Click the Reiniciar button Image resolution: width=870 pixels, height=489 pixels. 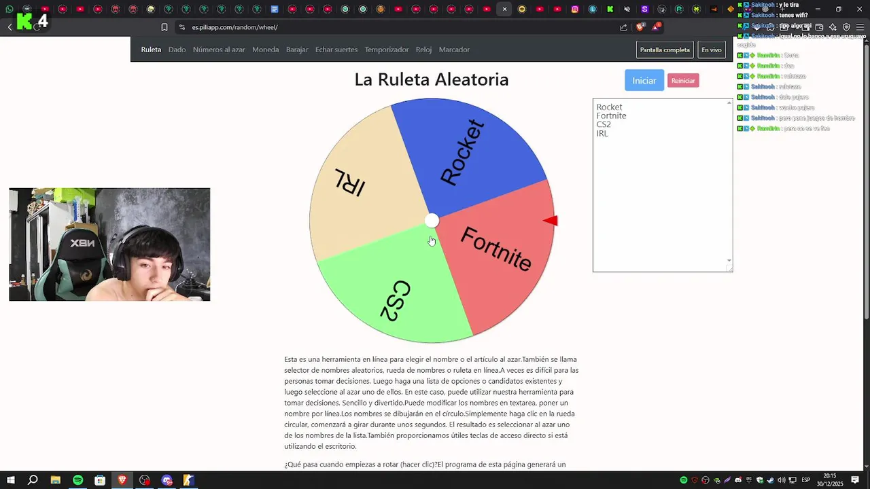tap(683, 81)
